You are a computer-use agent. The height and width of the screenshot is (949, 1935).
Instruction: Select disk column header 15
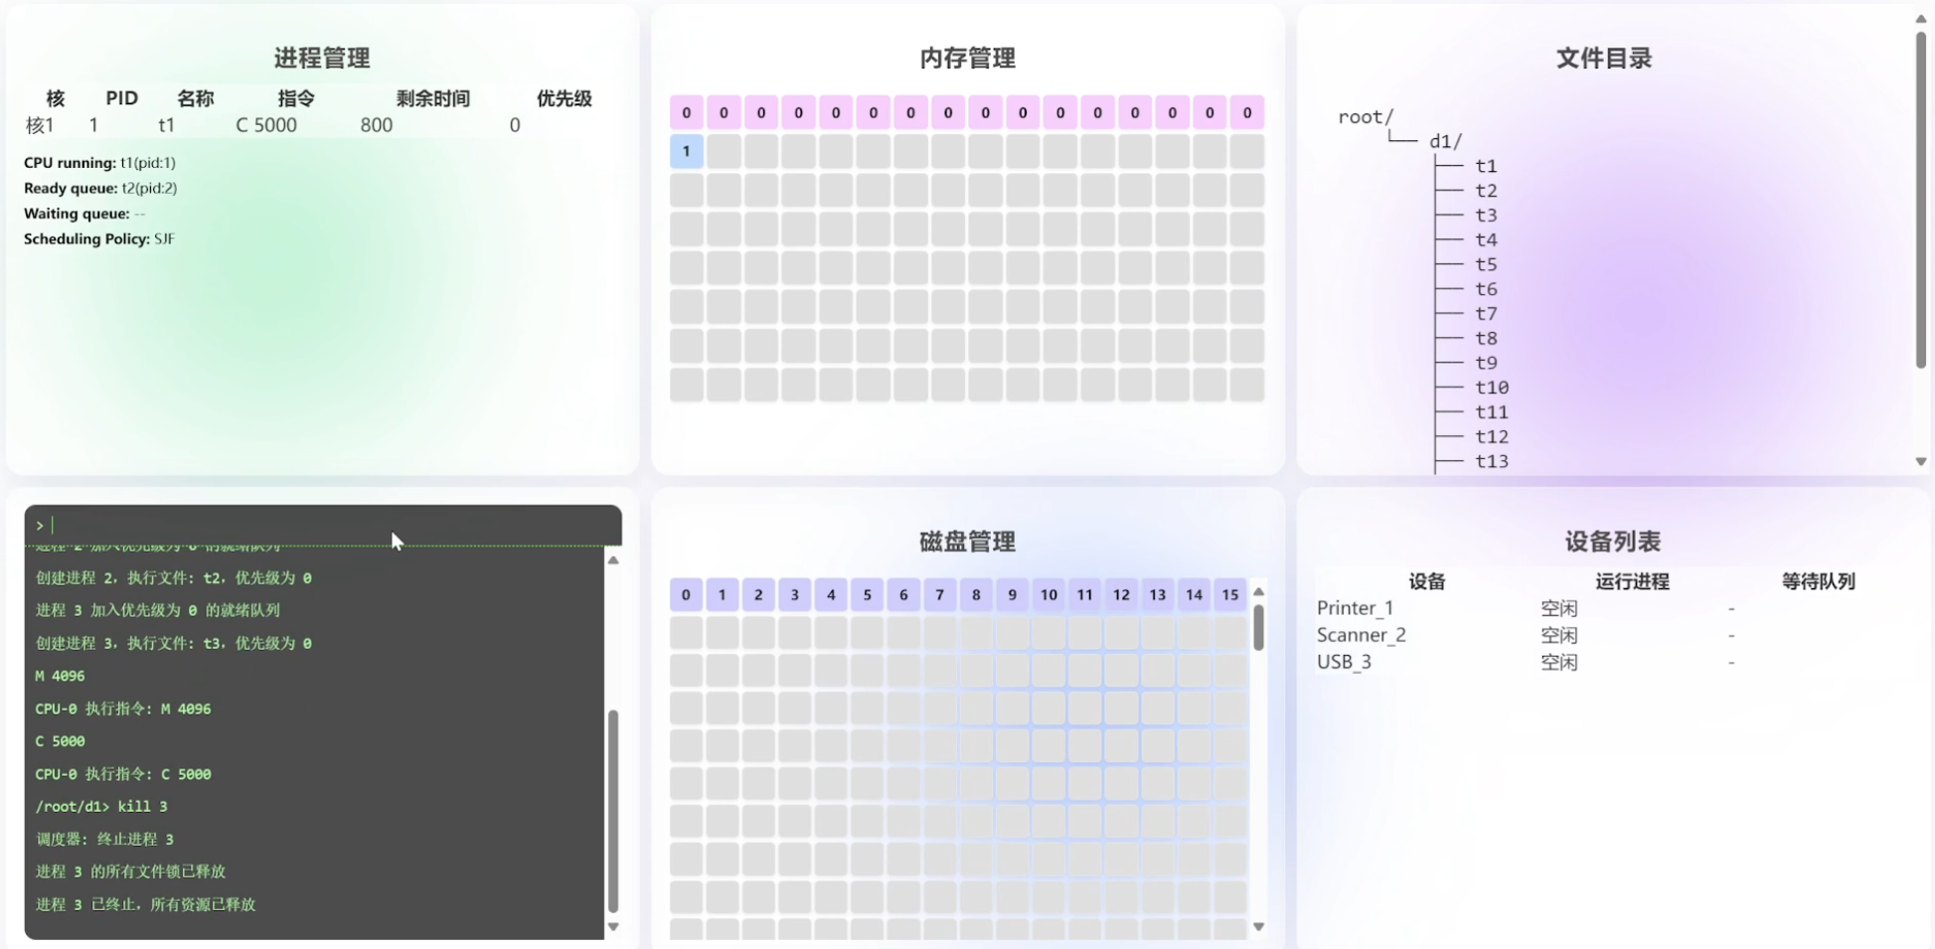[1229, 594]
